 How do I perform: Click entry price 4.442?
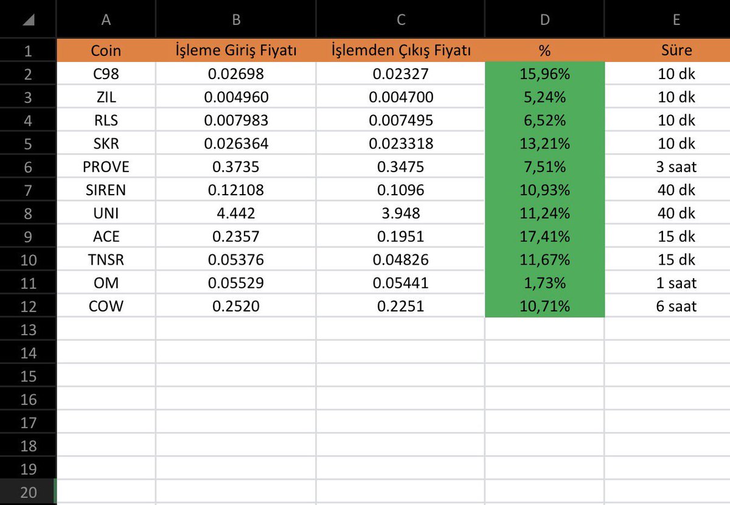click(x=236, y=213)
